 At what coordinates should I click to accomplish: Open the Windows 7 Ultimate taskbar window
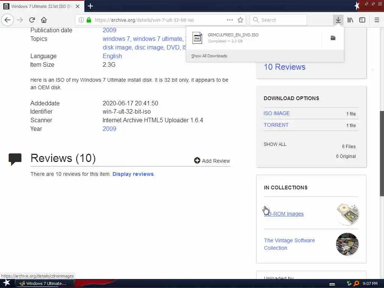point(45,283)
